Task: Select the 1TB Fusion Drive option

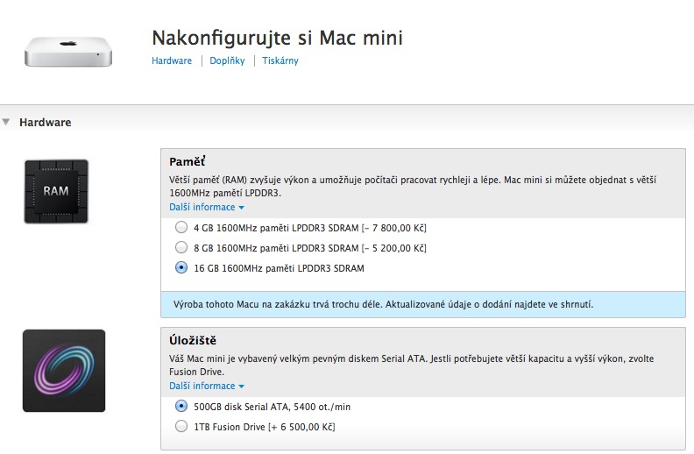Action: 181,427
